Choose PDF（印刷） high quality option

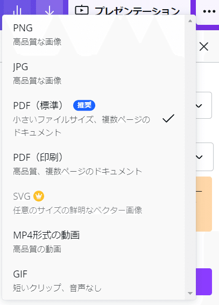click(x=94, y=164)
